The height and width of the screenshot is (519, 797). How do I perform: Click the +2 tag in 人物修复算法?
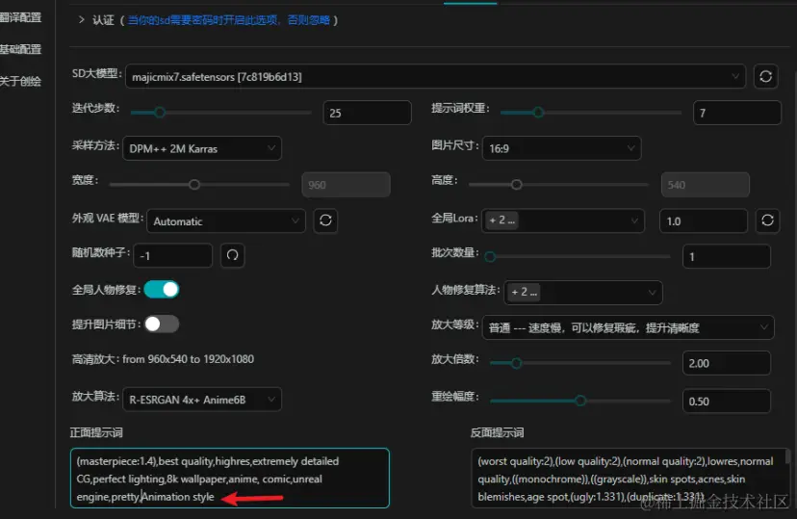coord(524,292)
